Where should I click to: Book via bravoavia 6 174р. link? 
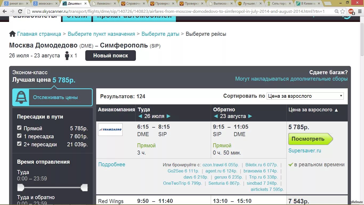[x=261, y=171]
